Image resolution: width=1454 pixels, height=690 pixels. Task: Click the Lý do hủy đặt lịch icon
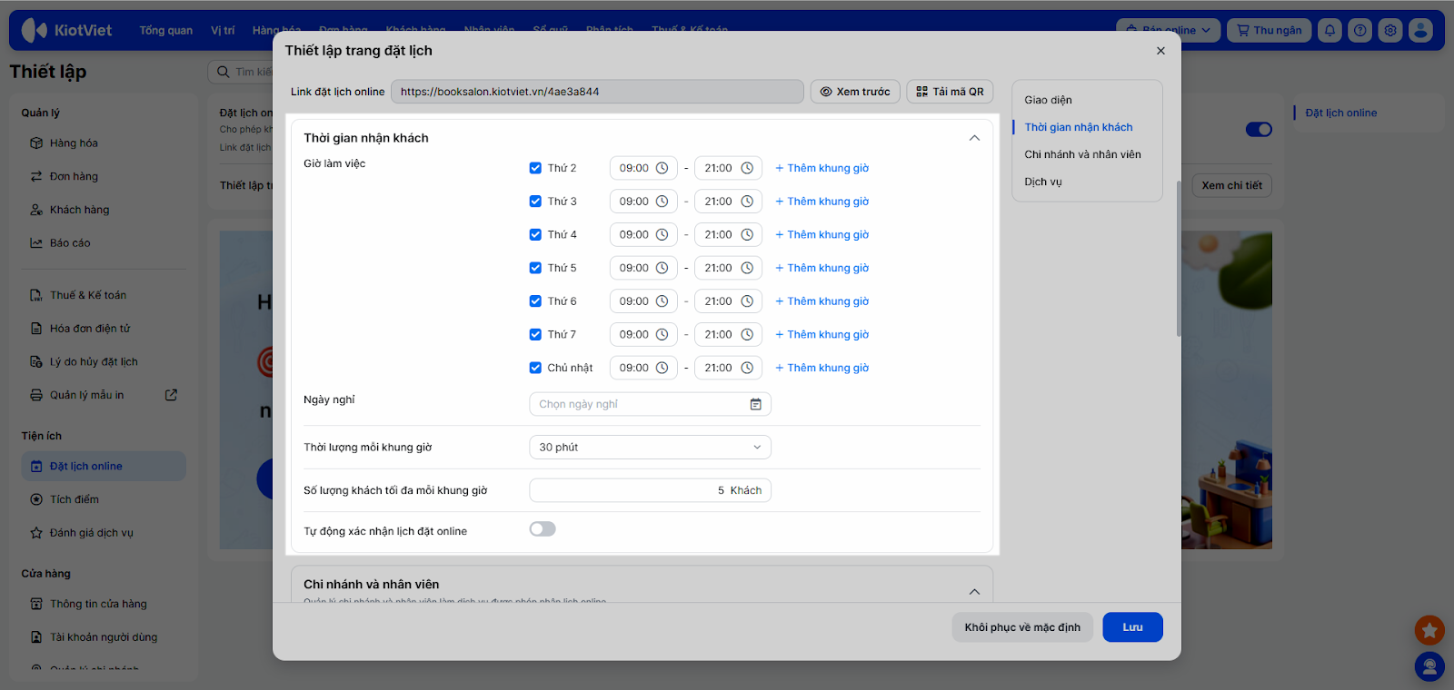pyautogui.click(x=36, y=362)
